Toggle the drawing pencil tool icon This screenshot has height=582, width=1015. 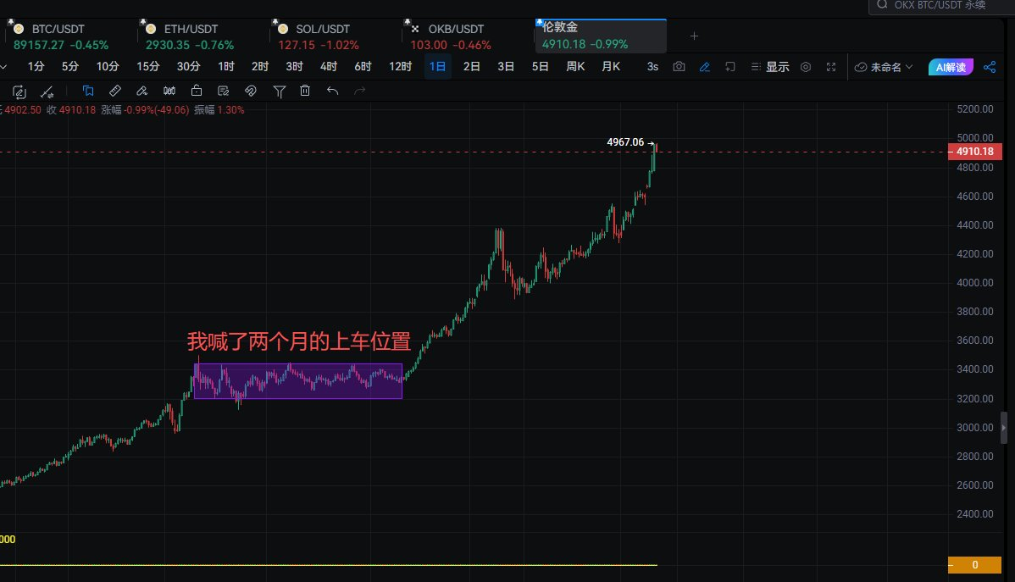pos(704,67)
